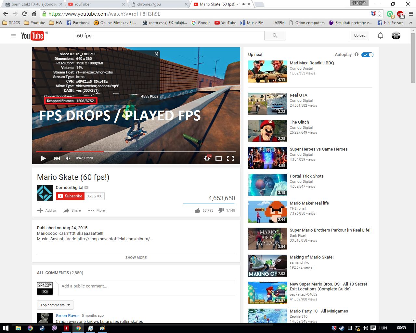Switch the HUN keyboard language
The height and width of the screenshot is (333, 416).
(383, 328)
